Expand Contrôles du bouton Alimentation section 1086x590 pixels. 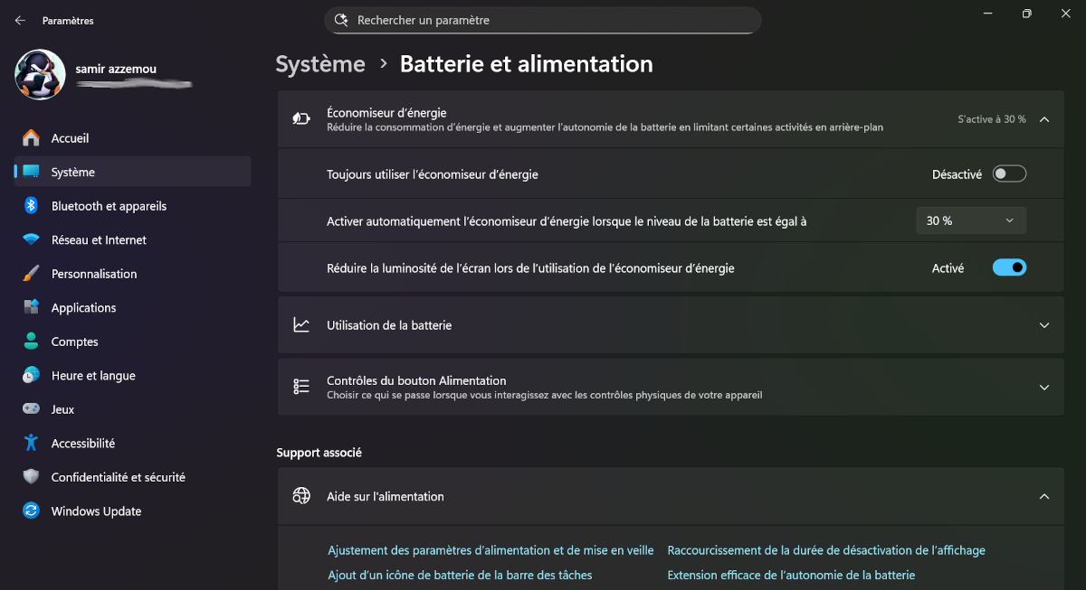(x=1044, y=388)
